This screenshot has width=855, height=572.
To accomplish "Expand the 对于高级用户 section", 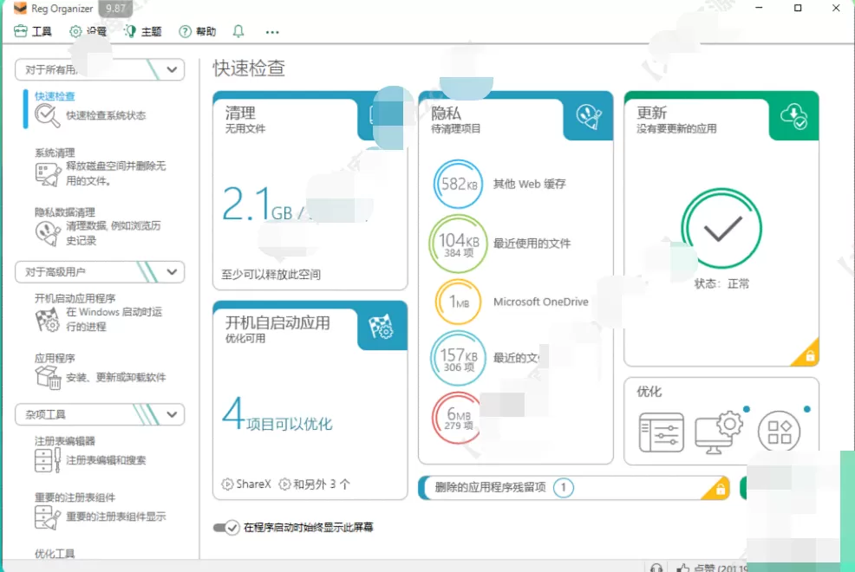I will point(171,272).
